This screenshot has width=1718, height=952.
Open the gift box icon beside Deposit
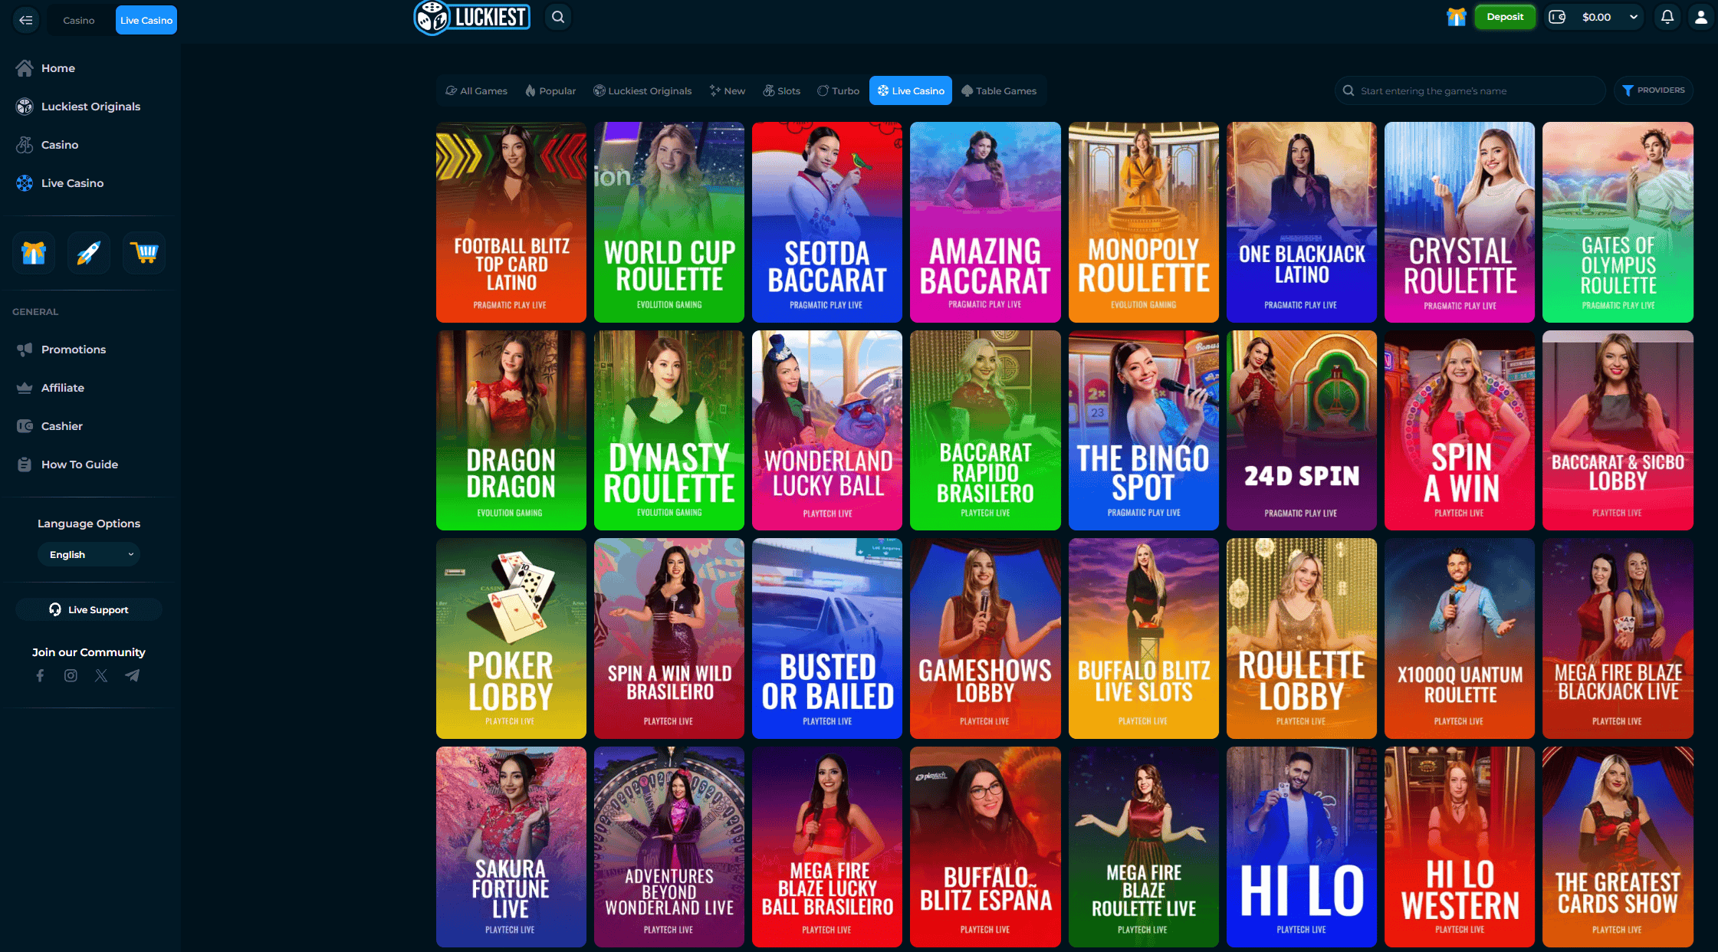coord(1456,17)
